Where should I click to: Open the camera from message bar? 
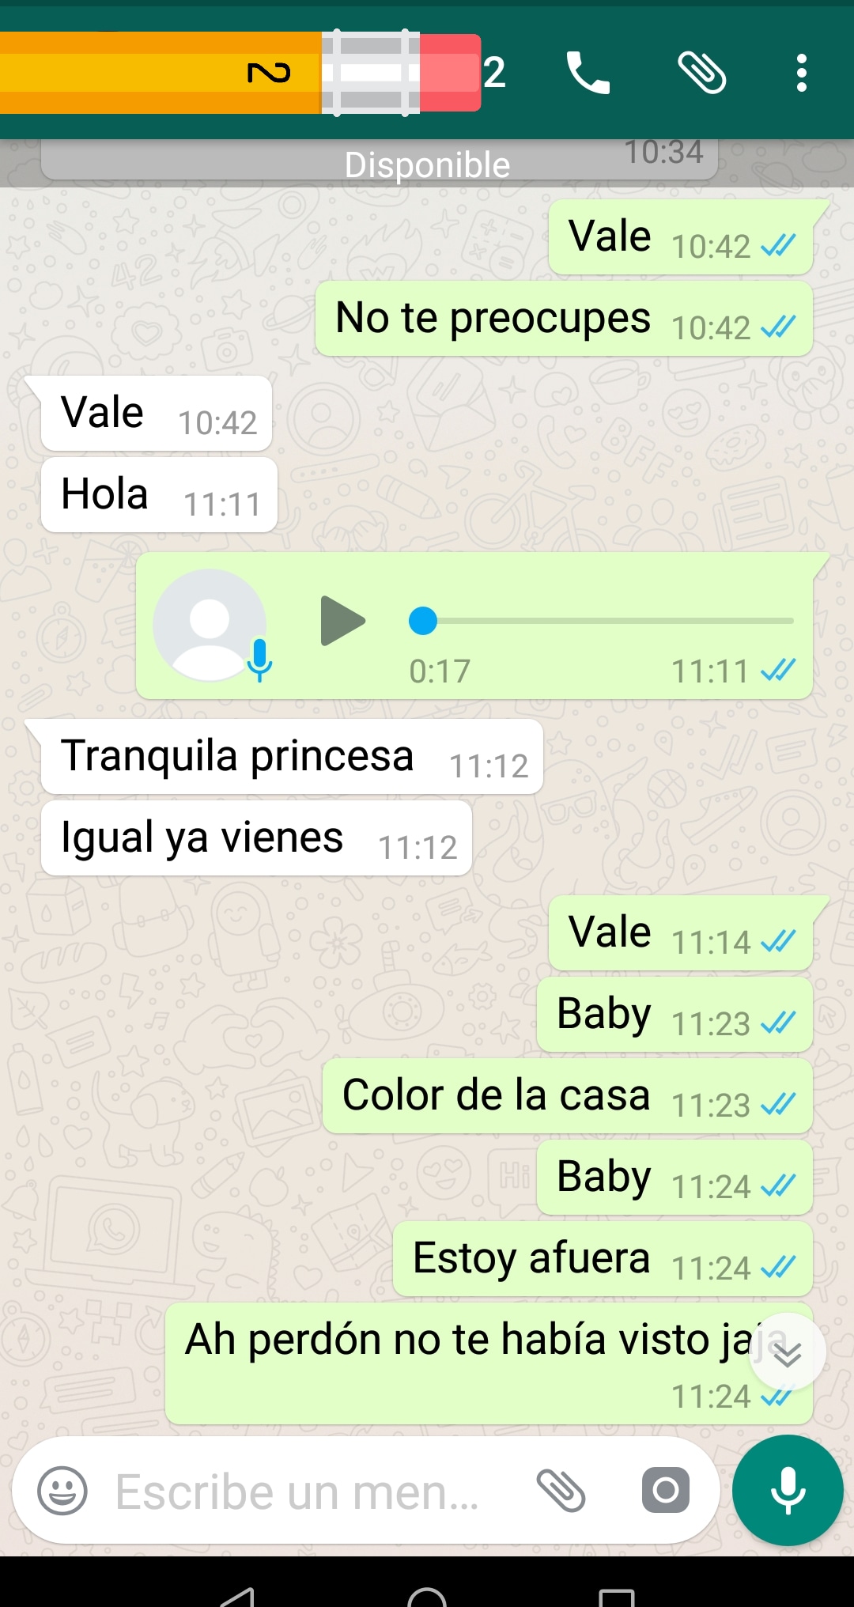[x=666, y=1491]
